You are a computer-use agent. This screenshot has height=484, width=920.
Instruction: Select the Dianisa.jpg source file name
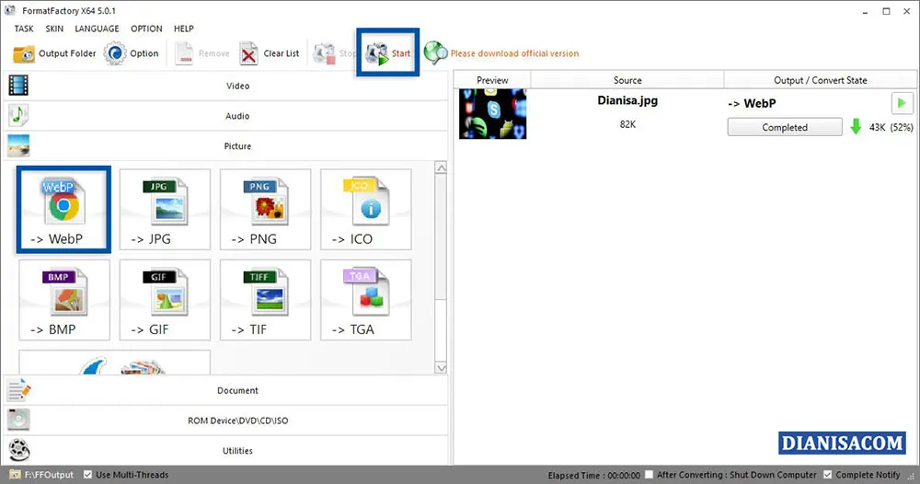(x=627, y=100)
